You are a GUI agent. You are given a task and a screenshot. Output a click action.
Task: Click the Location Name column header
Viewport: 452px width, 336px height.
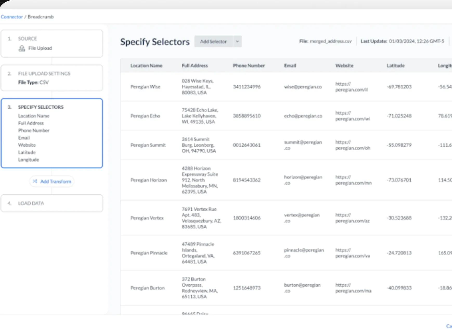[146, 66]
